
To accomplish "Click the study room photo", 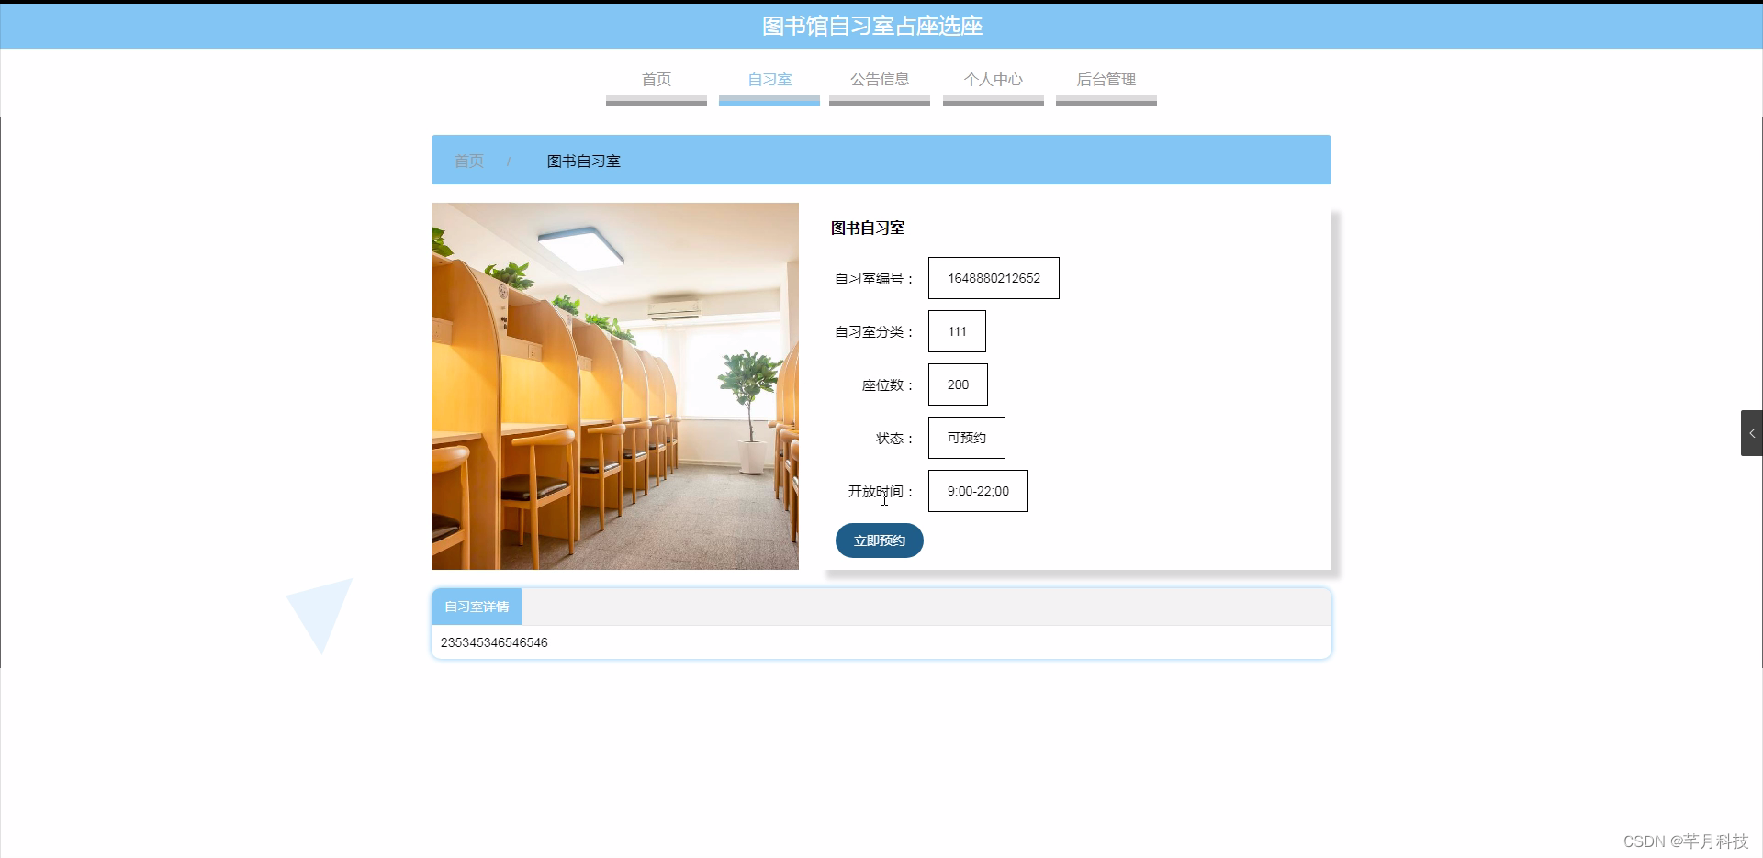I will click(x=614, y=386).
